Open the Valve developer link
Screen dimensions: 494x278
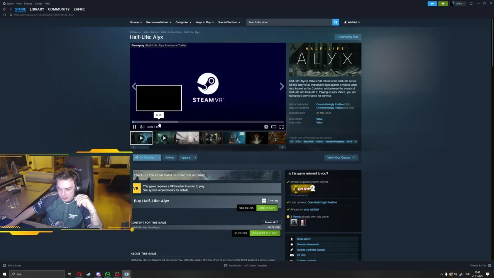tap(319, 119)
